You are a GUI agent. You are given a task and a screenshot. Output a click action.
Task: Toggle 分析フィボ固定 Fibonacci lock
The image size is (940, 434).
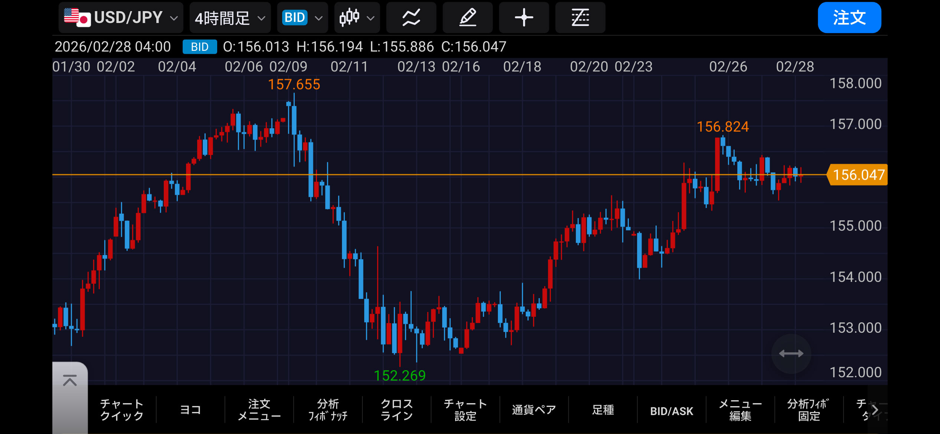pos(809,410)
